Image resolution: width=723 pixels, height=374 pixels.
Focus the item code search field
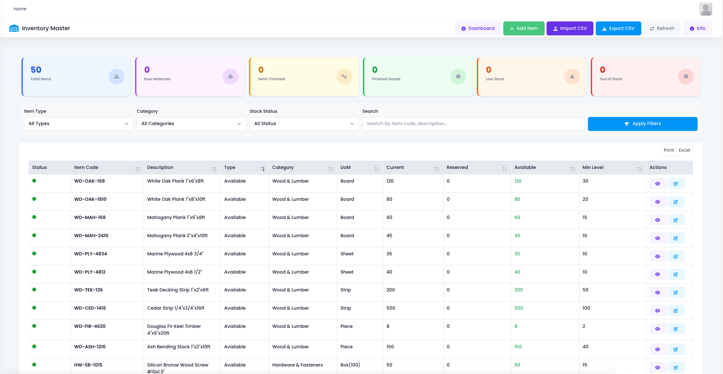pyautogui.click(x=473, y=124)
